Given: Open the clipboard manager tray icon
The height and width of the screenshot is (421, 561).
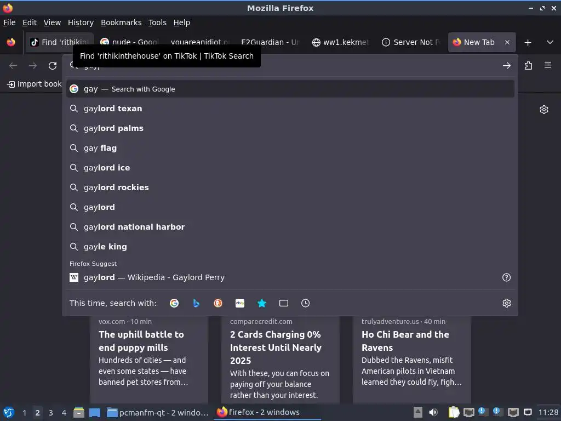Looking at the screenshot, I should coord(454,412).
